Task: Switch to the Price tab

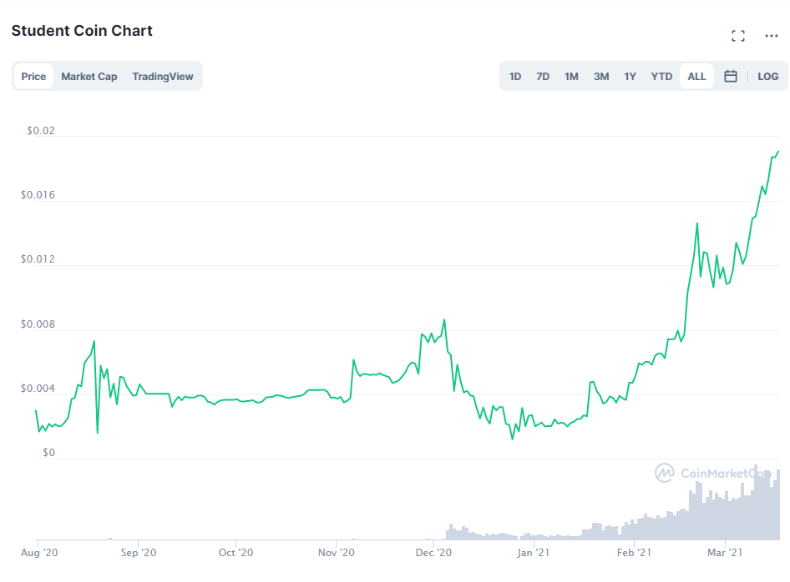Action: click(33, 77)
